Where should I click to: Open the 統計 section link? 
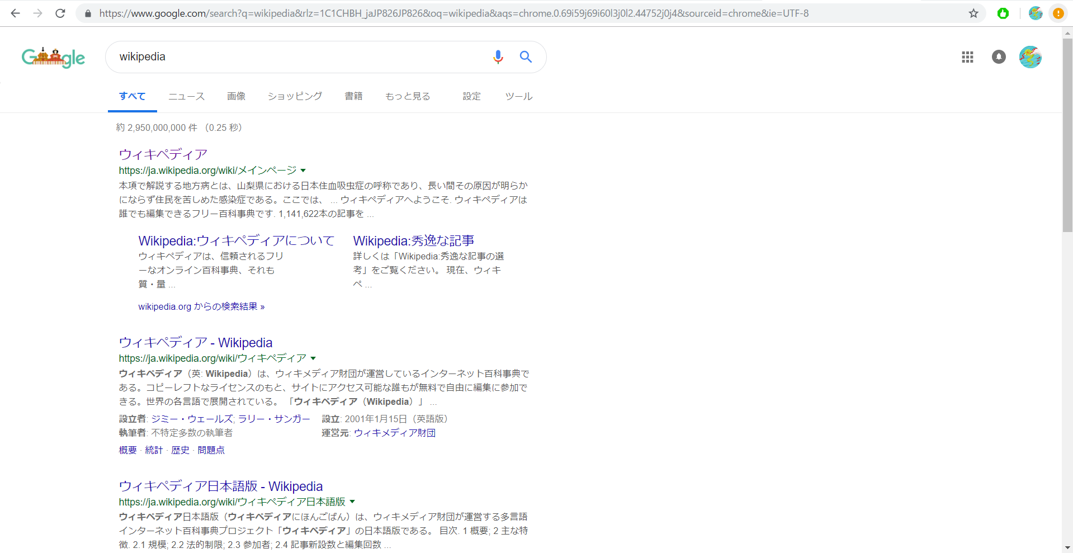click(x=154, y=450)
